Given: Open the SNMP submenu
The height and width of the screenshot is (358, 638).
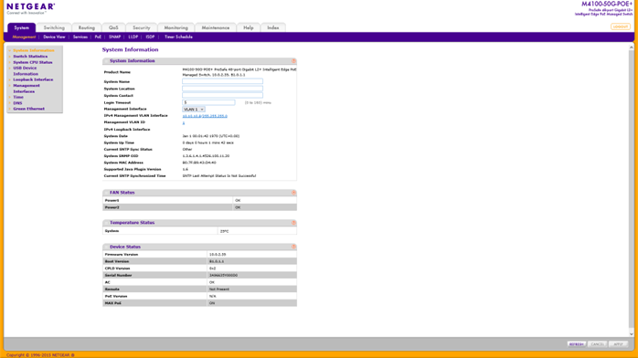Looking at the screenshot, I should tap(115, 37).
